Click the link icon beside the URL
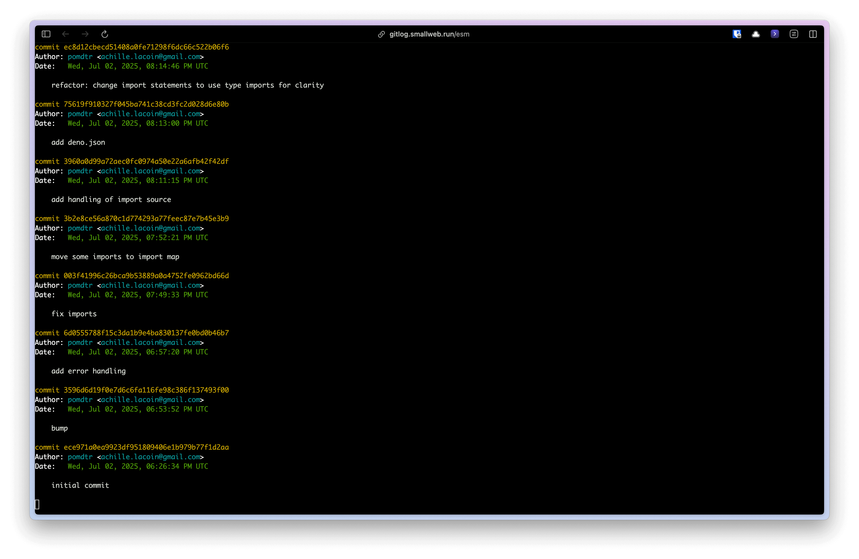 click(x=381, y=34)
